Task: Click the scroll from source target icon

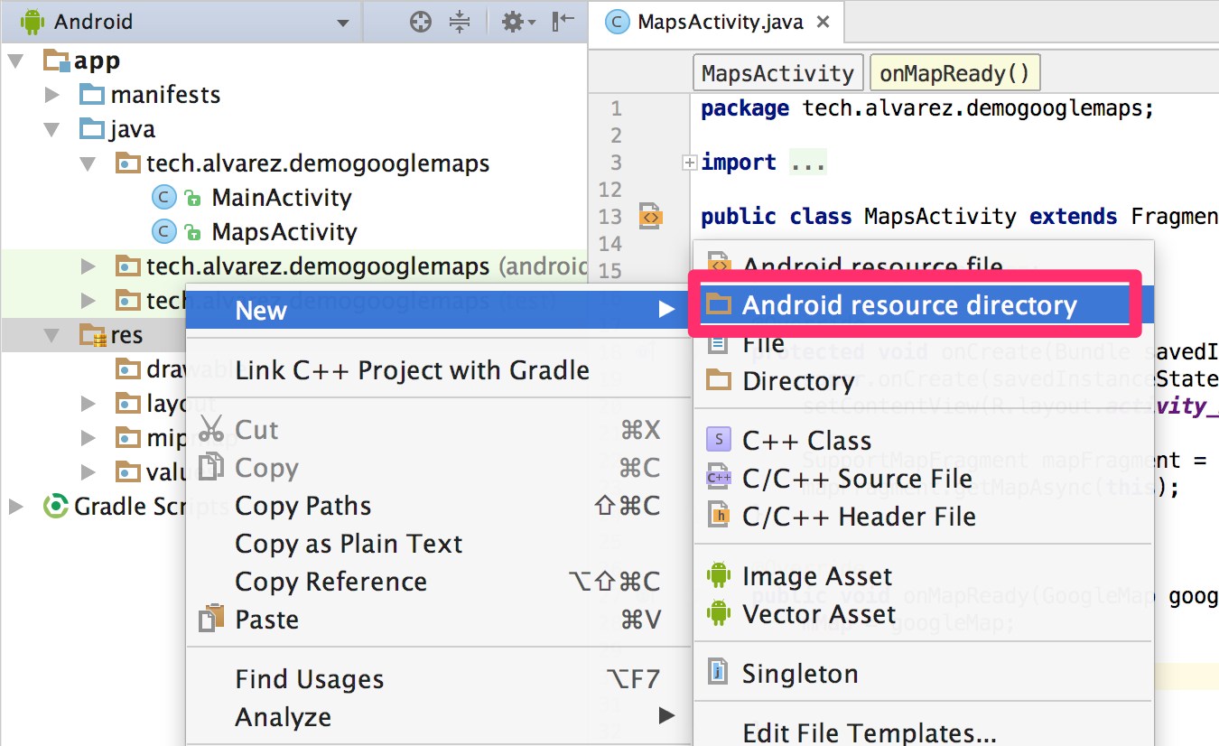Action: [x=420, y=23]
